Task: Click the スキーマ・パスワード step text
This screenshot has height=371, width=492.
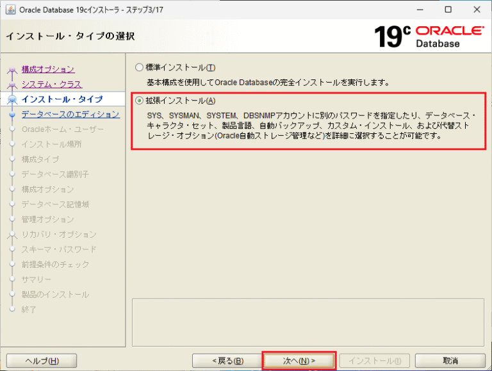Action: [x=59, y=249]
